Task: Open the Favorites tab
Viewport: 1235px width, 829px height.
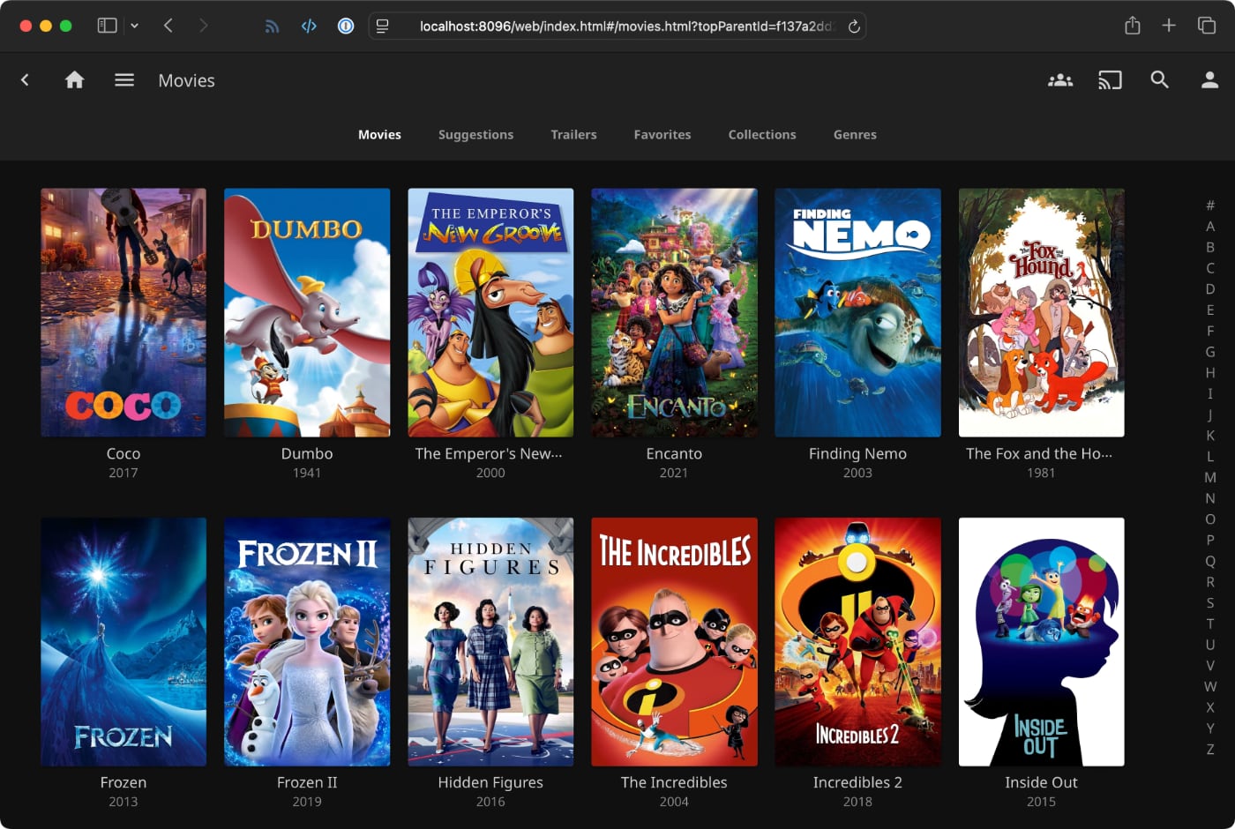Action: 662,135
